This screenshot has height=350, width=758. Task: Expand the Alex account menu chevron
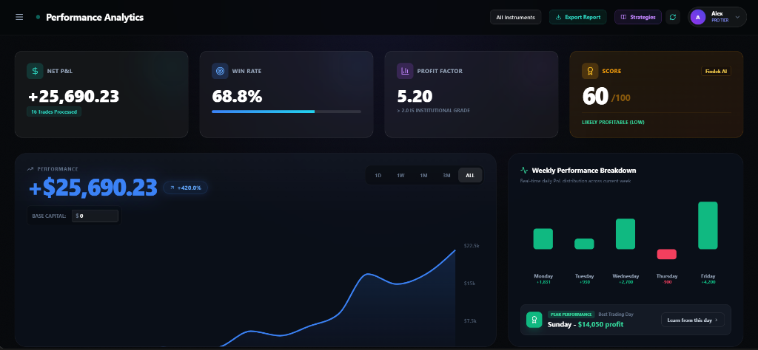coord(737,18)
